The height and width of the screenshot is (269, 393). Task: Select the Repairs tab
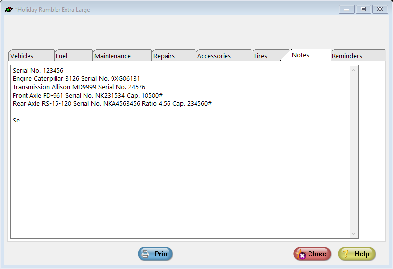pos(174,56)
